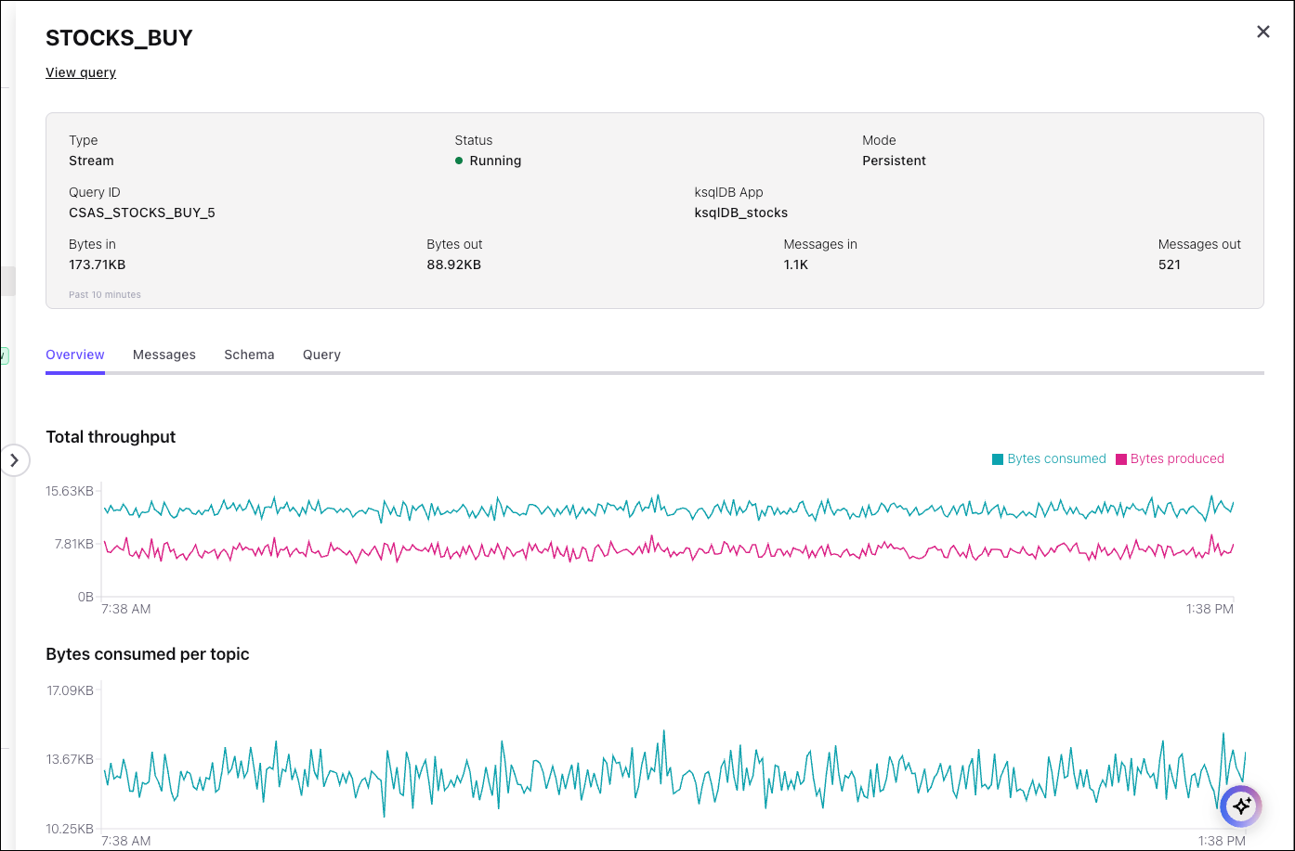This screenshot has height=851, width=1295.
Task: Switch to the Schema tab
Action: click(x=249, y=355)
